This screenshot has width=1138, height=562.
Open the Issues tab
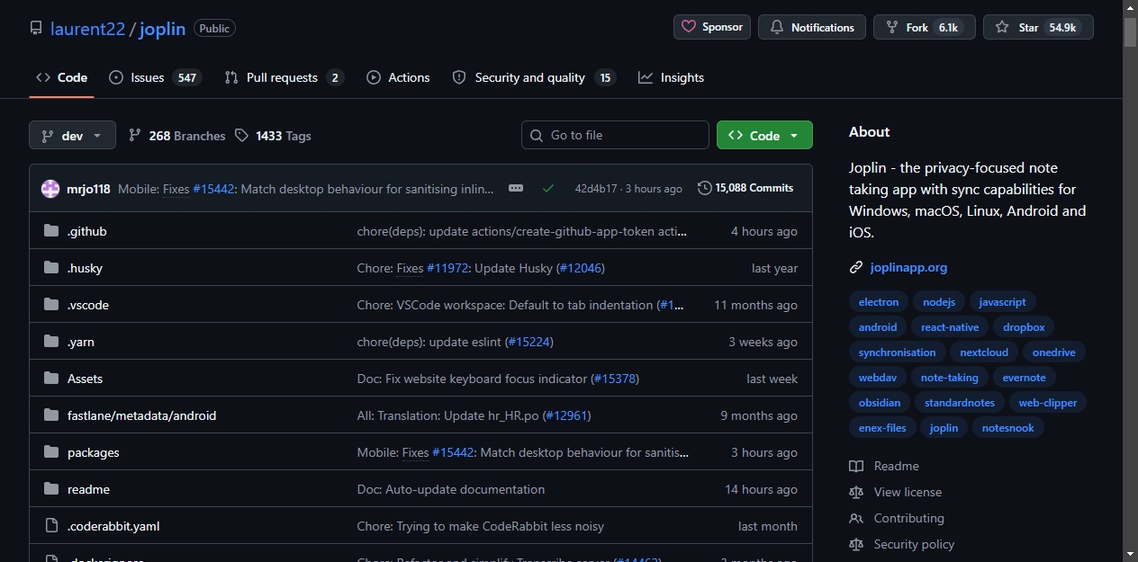pyautogui.click(x=155, y=77)
